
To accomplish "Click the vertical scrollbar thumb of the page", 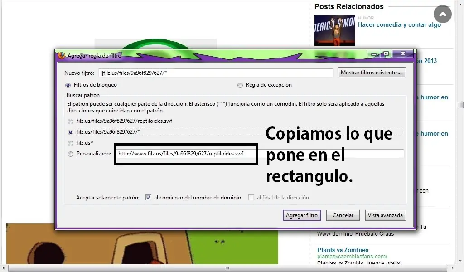I will [x=460, y=105].
